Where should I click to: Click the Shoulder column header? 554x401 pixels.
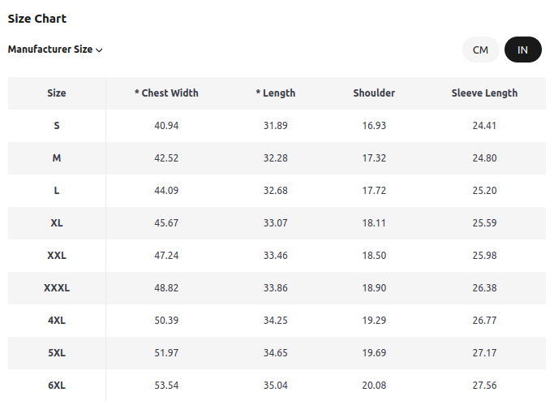click(x=374, y=93)
